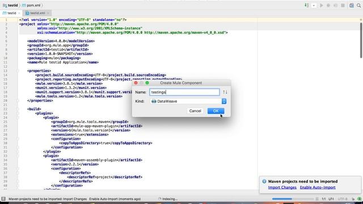Screen dimensions: 363x204
Task: Click Import Changes link in Maven notification
Action: click(282, 188)
